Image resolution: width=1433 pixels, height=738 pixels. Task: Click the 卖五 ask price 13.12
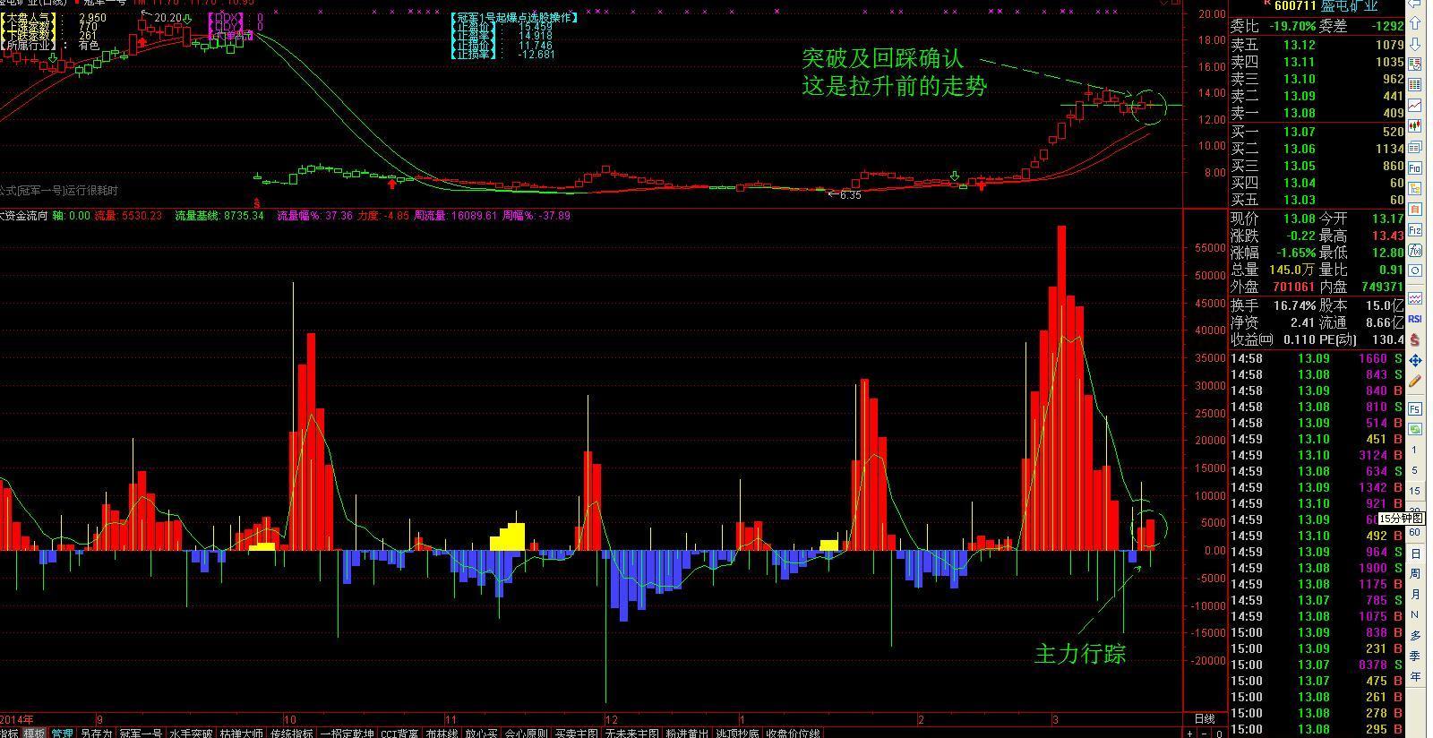coord(1299,45)
